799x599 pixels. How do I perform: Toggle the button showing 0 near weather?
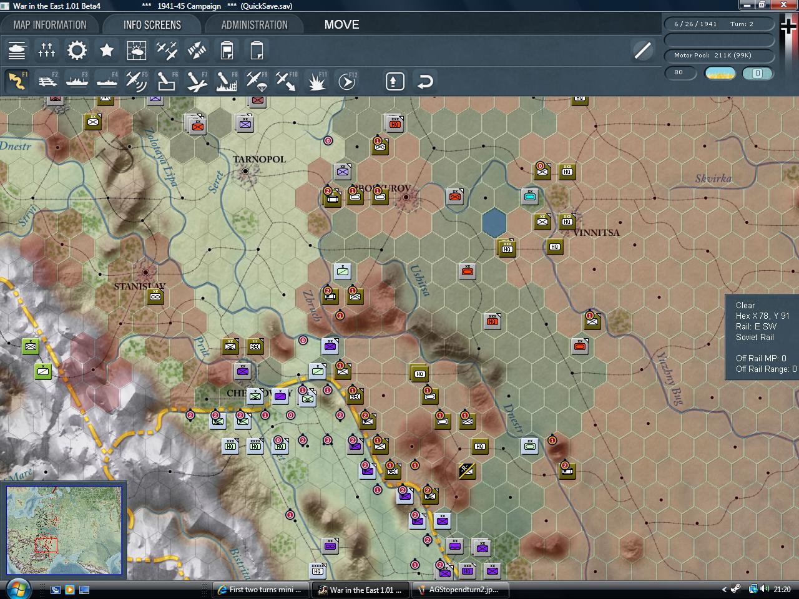click(758, 73)
